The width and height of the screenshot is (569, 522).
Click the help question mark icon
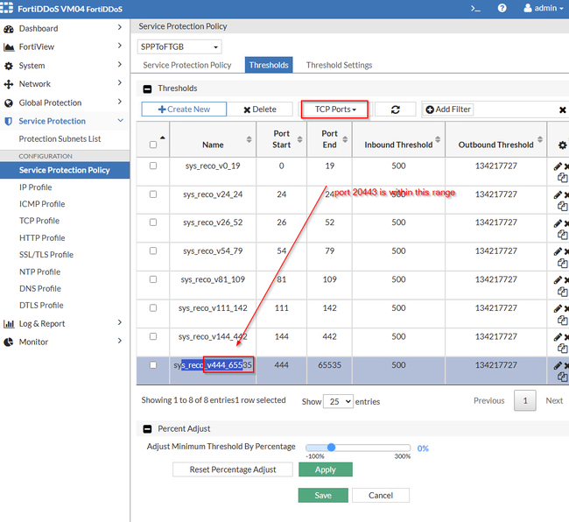point(502,8)
